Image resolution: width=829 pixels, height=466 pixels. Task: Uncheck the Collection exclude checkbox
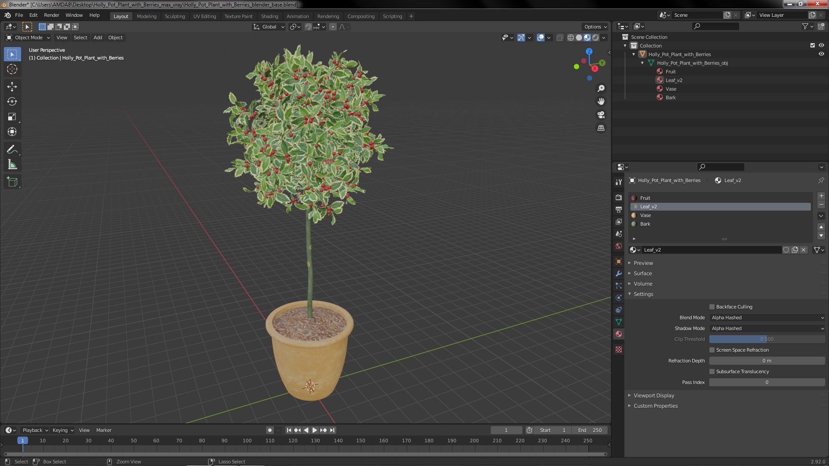(813, 45)
